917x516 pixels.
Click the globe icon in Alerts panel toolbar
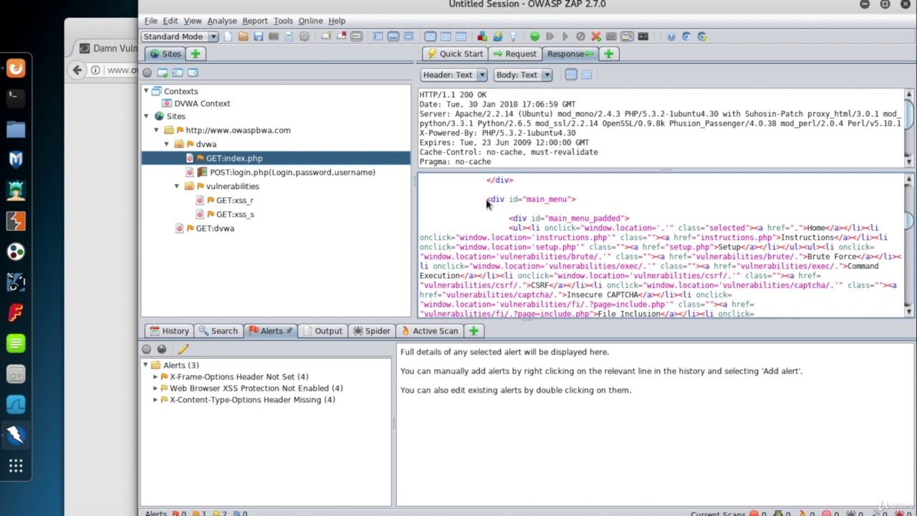tap(162, 349)
